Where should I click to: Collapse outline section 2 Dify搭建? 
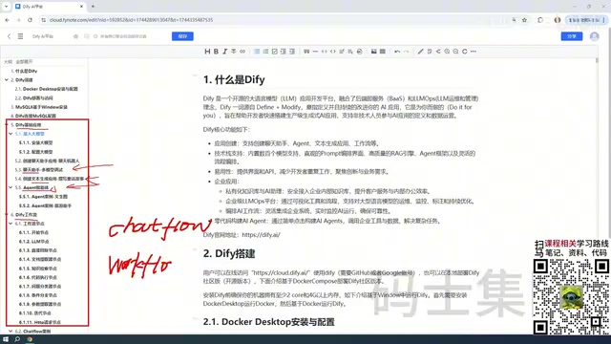(x=7, y=79)
